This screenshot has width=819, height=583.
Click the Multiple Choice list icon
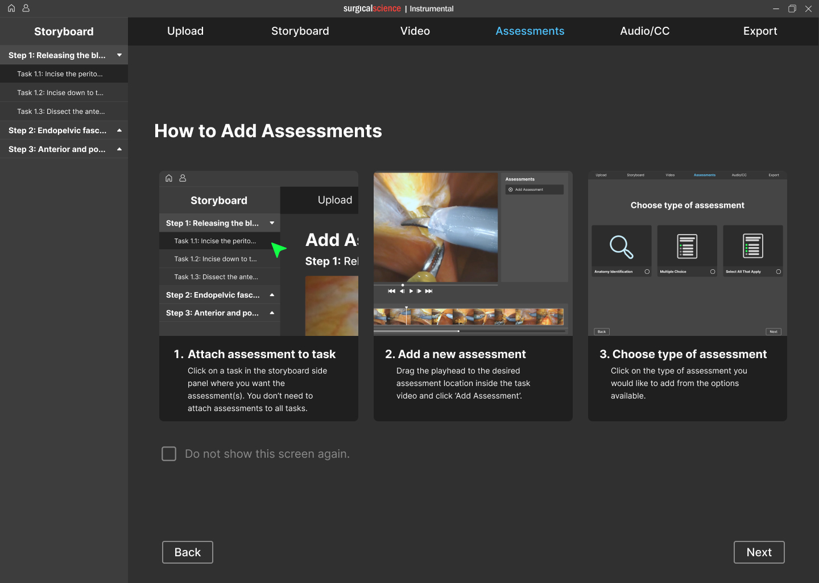(687, 247)
